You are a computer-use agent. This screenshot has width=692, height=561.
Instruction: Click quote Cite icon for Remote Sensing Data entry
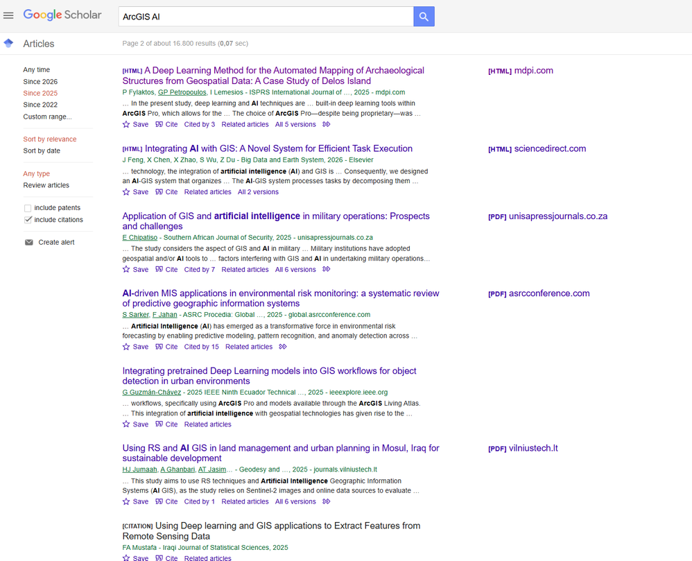(x=159, y=558)
